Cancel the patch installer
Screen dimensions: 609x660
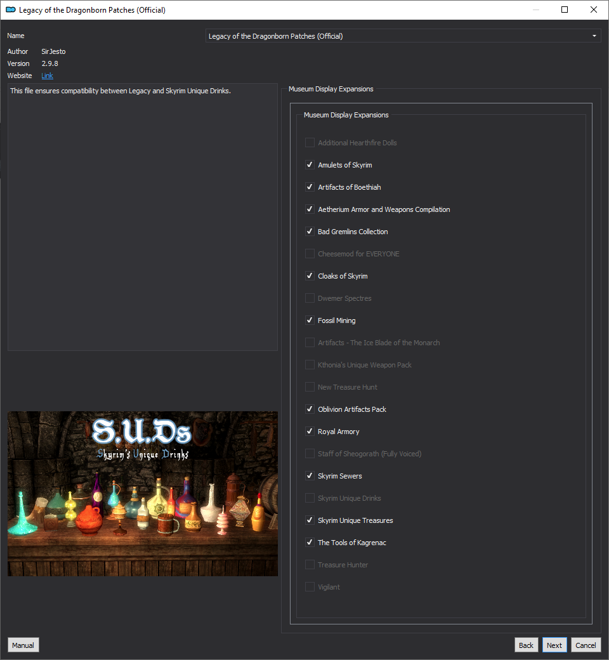tap(586, 645)
